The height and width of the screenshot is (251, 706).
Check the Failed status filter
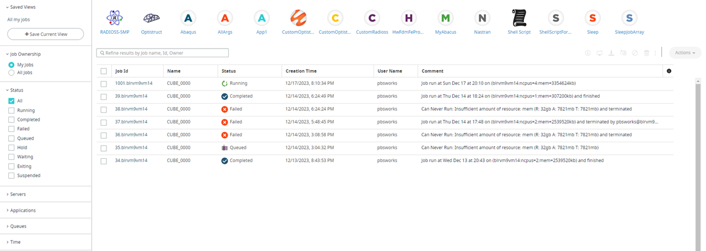point(12,129)
